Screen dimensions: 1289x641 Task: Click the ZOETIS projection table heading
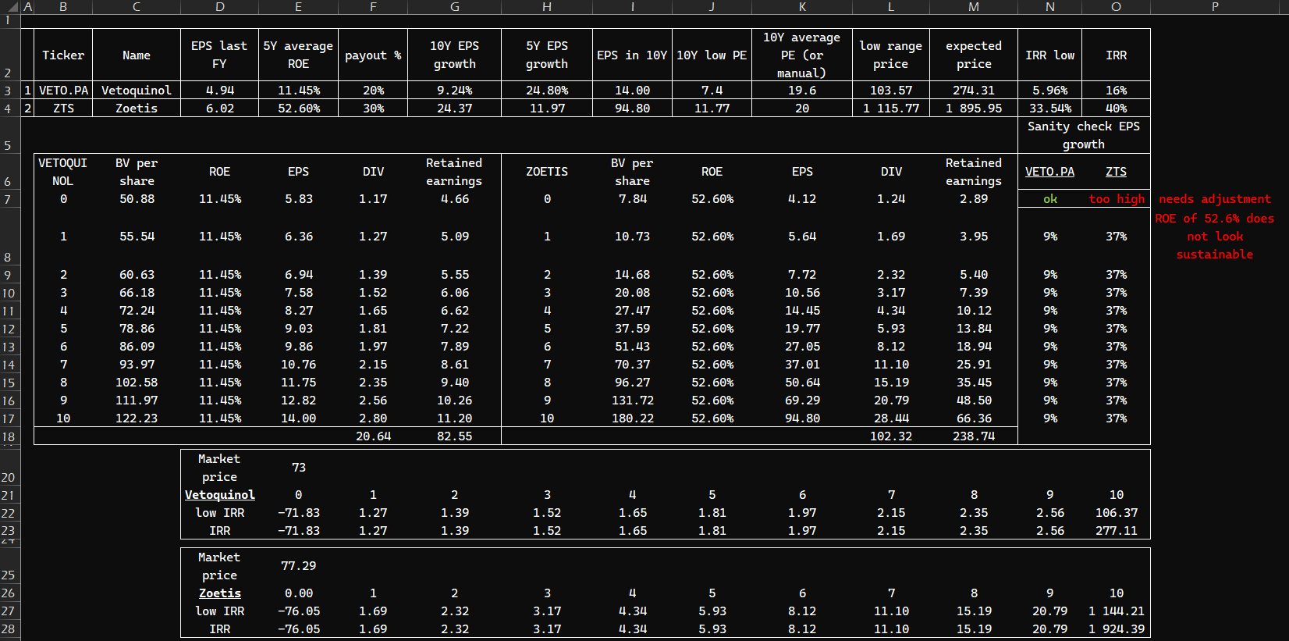(547, 172)
